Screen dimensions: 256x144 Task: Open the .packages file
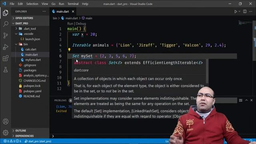30,70
